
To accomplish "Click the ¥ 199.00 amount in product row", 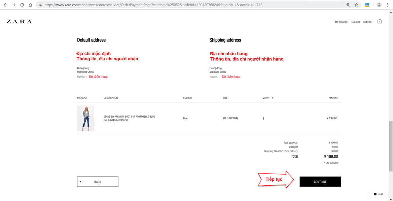I will (x=332, y=118).
